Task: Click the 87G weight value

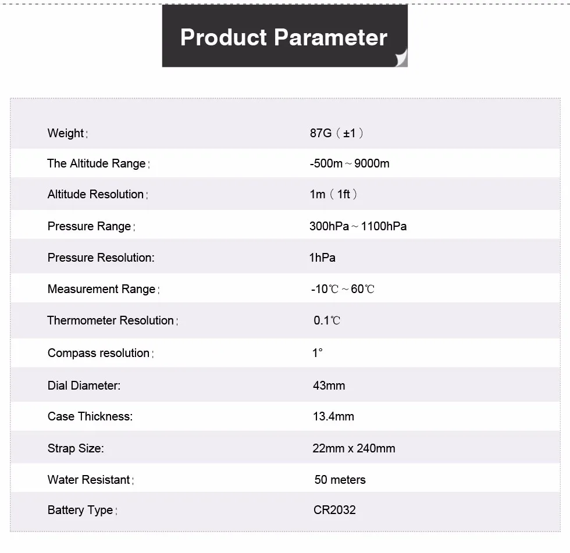Action: click(337, 133)
